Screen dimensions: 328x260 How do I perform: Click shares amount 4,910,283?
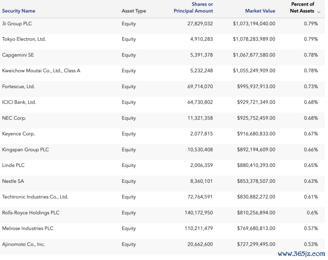pyautogui.click(x=202, y=39)
